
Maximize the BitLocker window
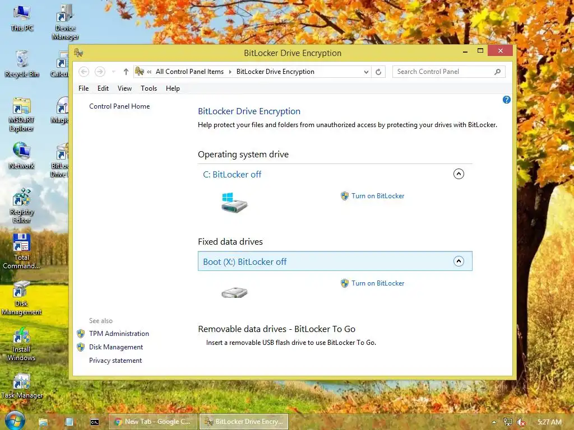coord(480,51)
